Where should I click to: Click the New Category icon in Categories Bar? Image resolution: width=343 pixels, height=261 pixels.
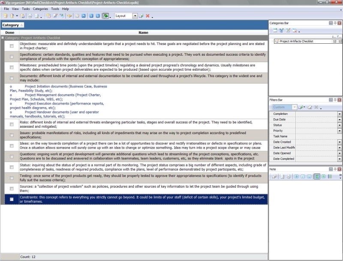tap(275, 30)
